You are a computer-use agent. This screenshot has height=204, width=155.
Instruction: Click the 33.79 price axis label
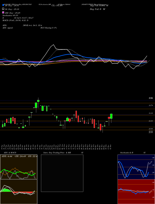151,105
